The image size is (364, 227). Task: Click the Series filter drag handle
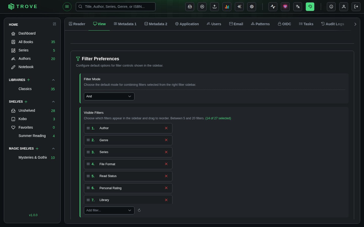pos(88,152)
